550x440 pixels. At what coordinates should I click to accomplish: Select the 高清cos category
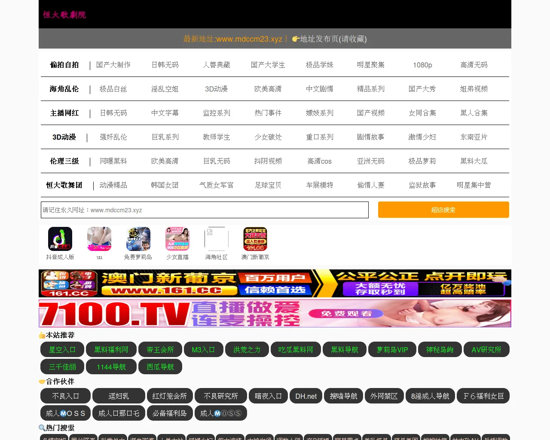(319, 161)
